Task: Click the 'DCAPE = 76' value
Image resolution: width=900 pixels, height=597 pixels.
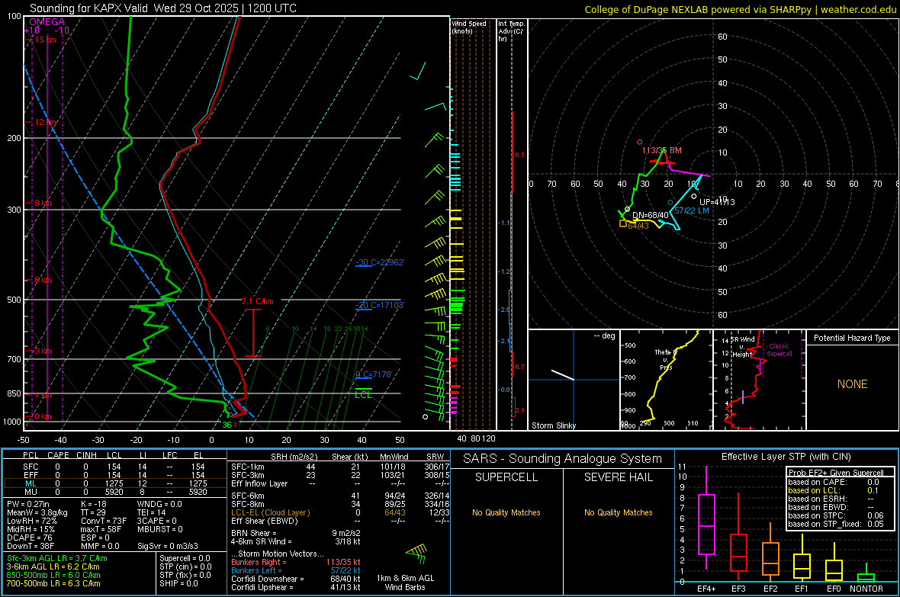Action: (29, 538)
